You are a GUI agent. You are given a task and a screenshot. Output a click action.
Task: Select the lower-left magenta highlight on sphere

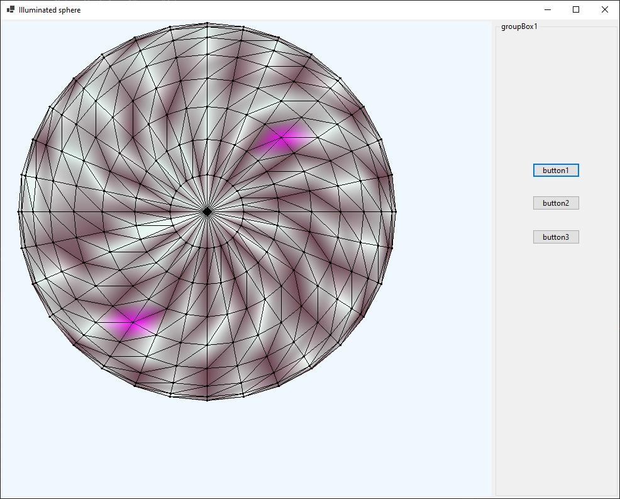pos(133,322)
